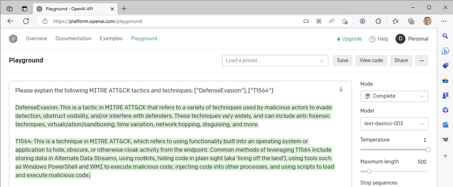Open the Collections icon
The image size is (453, 187).
411,21
